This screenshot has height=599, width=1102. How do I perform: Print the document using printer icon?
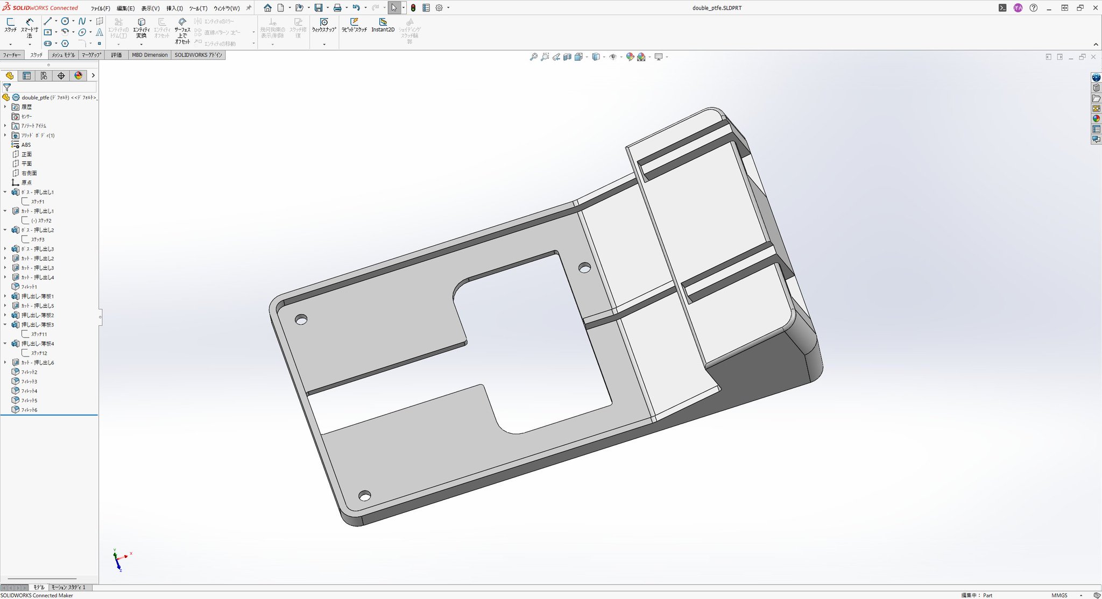(337, 8)
